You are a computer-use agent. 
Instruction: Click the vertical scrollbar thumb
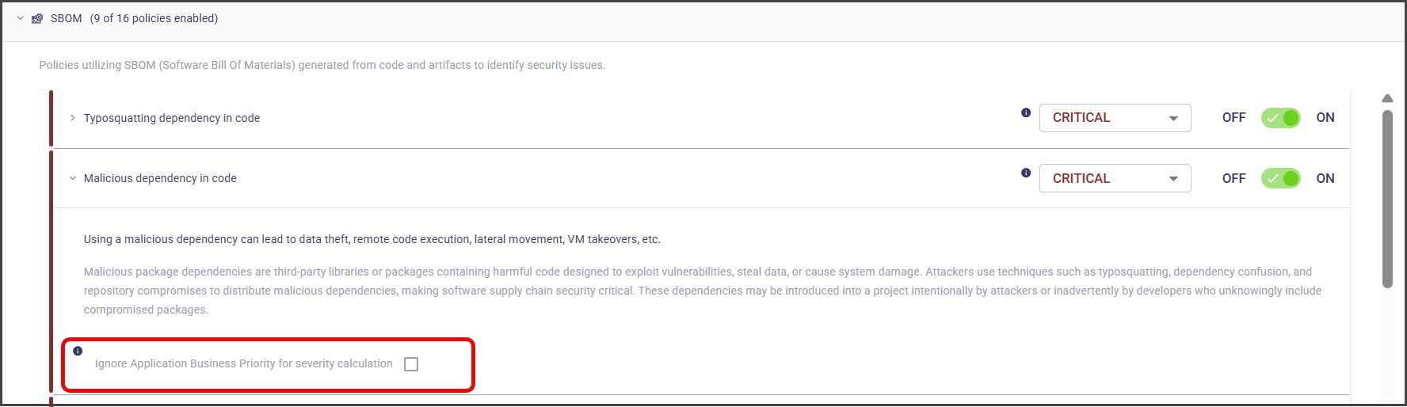1387,198
